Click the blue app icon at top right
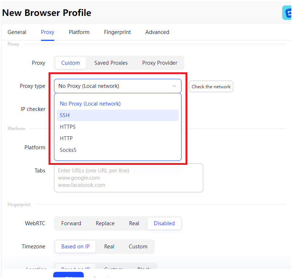This screenshot has width=292, height=278. [x=287, y=13]
